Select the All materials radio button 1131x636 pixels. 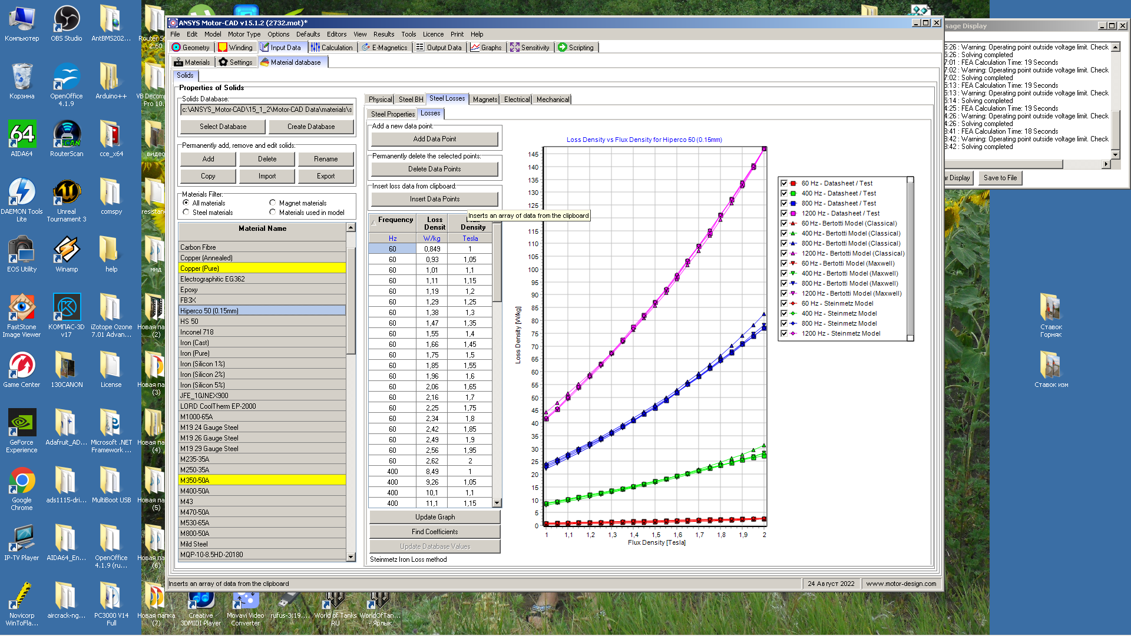186,203
